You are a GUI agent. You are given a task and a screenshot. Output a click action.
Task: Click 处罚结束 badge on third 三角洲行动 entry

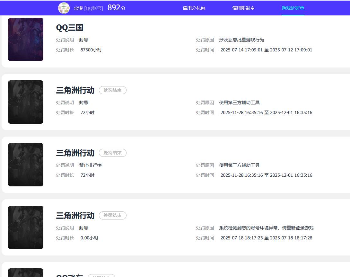click(x=113, y=216)
